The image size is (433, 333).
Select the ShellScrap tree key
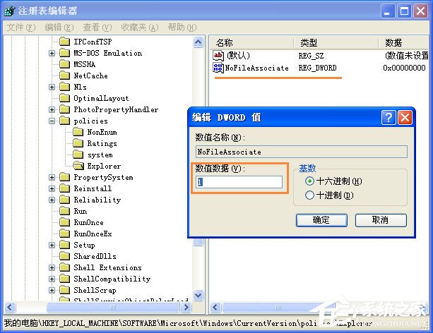point(95,290)
